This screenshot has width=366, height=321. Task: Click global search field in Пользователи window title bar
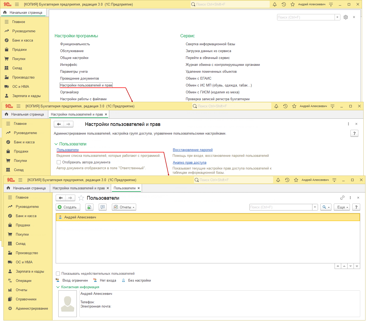(x=234, y=180)
